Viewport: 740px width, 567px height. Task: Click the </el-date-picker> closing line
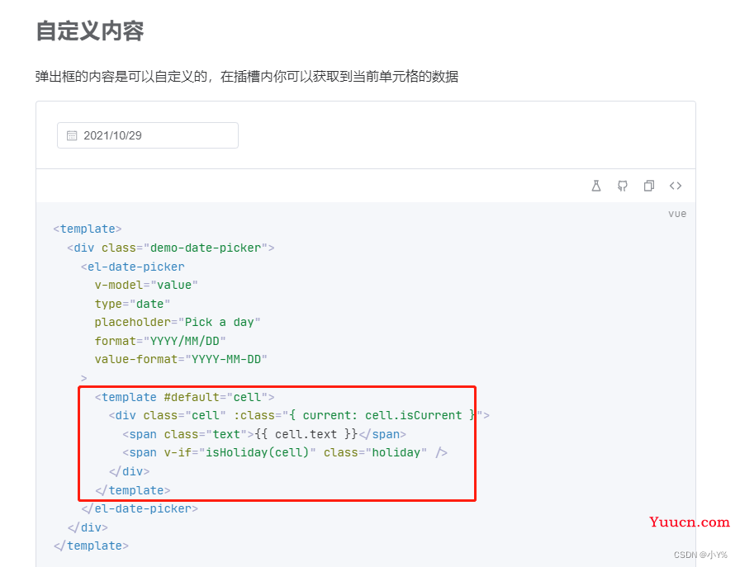coord(140,508)
